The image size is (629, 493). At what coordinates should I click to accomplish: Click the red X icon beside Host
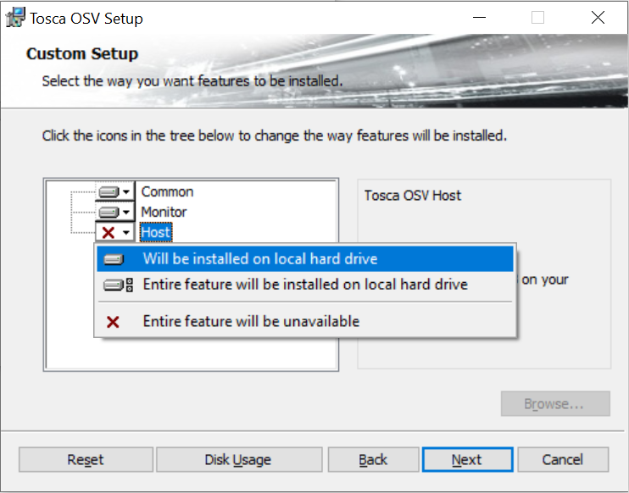(108, 232)
